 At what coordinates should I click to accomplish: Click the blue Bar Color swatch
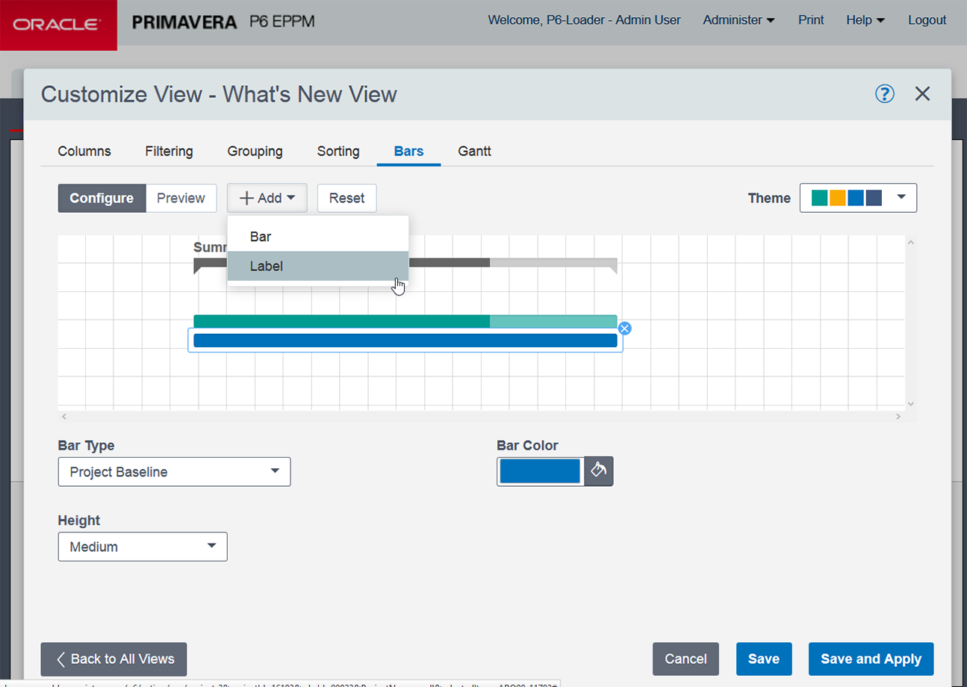pos(540,471)
